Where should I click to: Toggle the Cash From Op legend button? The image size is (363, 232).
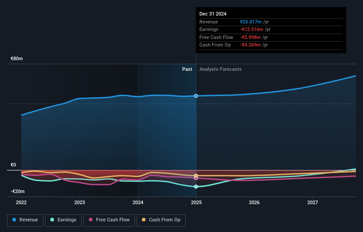pos(161,220)
